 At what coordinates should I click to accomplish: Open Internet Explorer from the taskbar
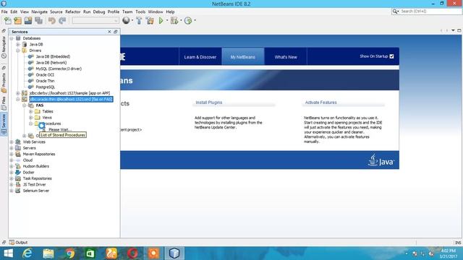click(x=27, y=253)
